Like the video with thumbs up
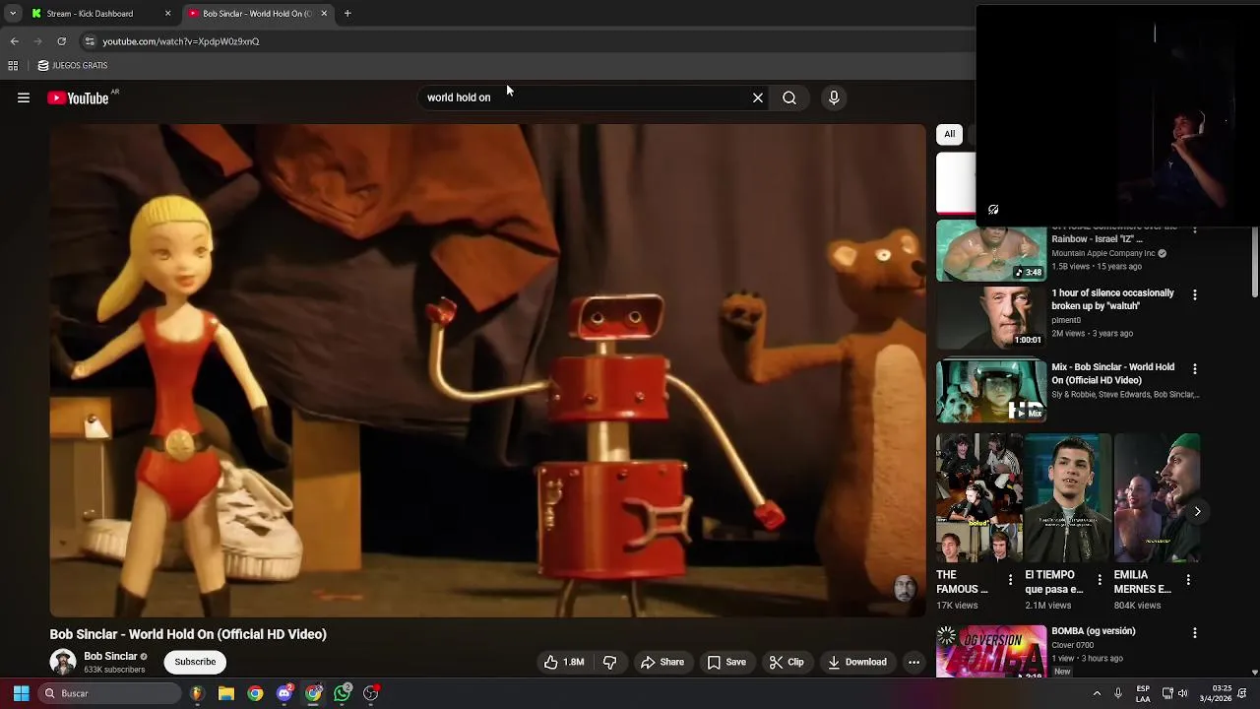 coord(564,662)
